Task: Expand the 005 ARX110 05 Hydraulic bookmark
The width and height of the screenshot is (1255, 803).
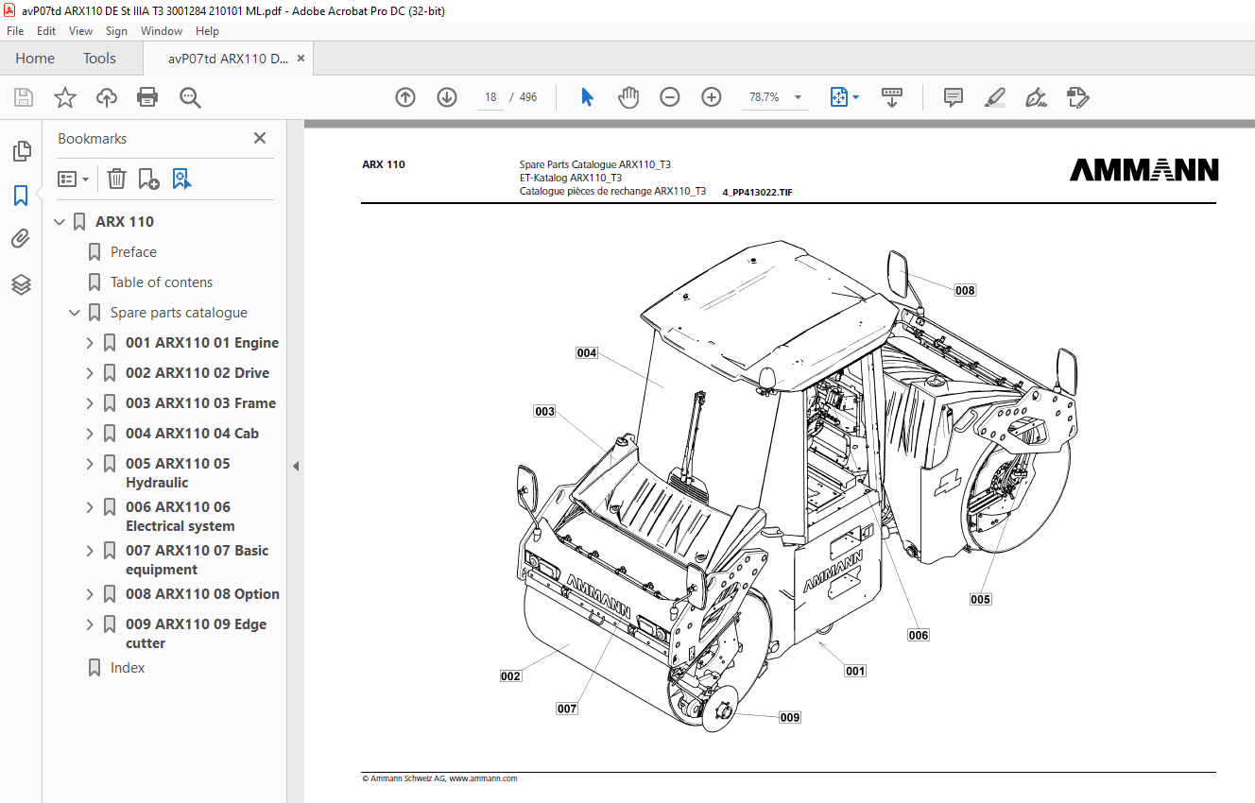Action: tap(90, 464)
